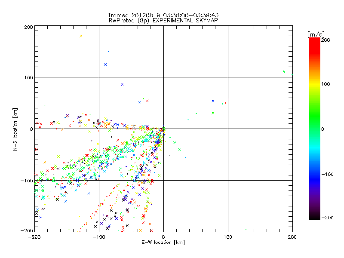Screen dimensions: 344x258
Task: Click the colorbar's black bottom near -200
Action: 315,217
